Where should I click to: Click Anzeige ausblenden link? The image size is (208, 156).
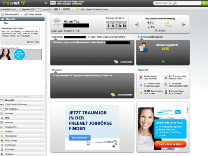[x=10, y=48]
